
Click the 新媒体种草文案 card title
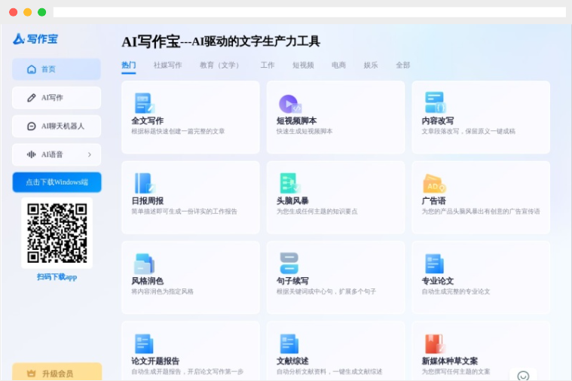450,361
